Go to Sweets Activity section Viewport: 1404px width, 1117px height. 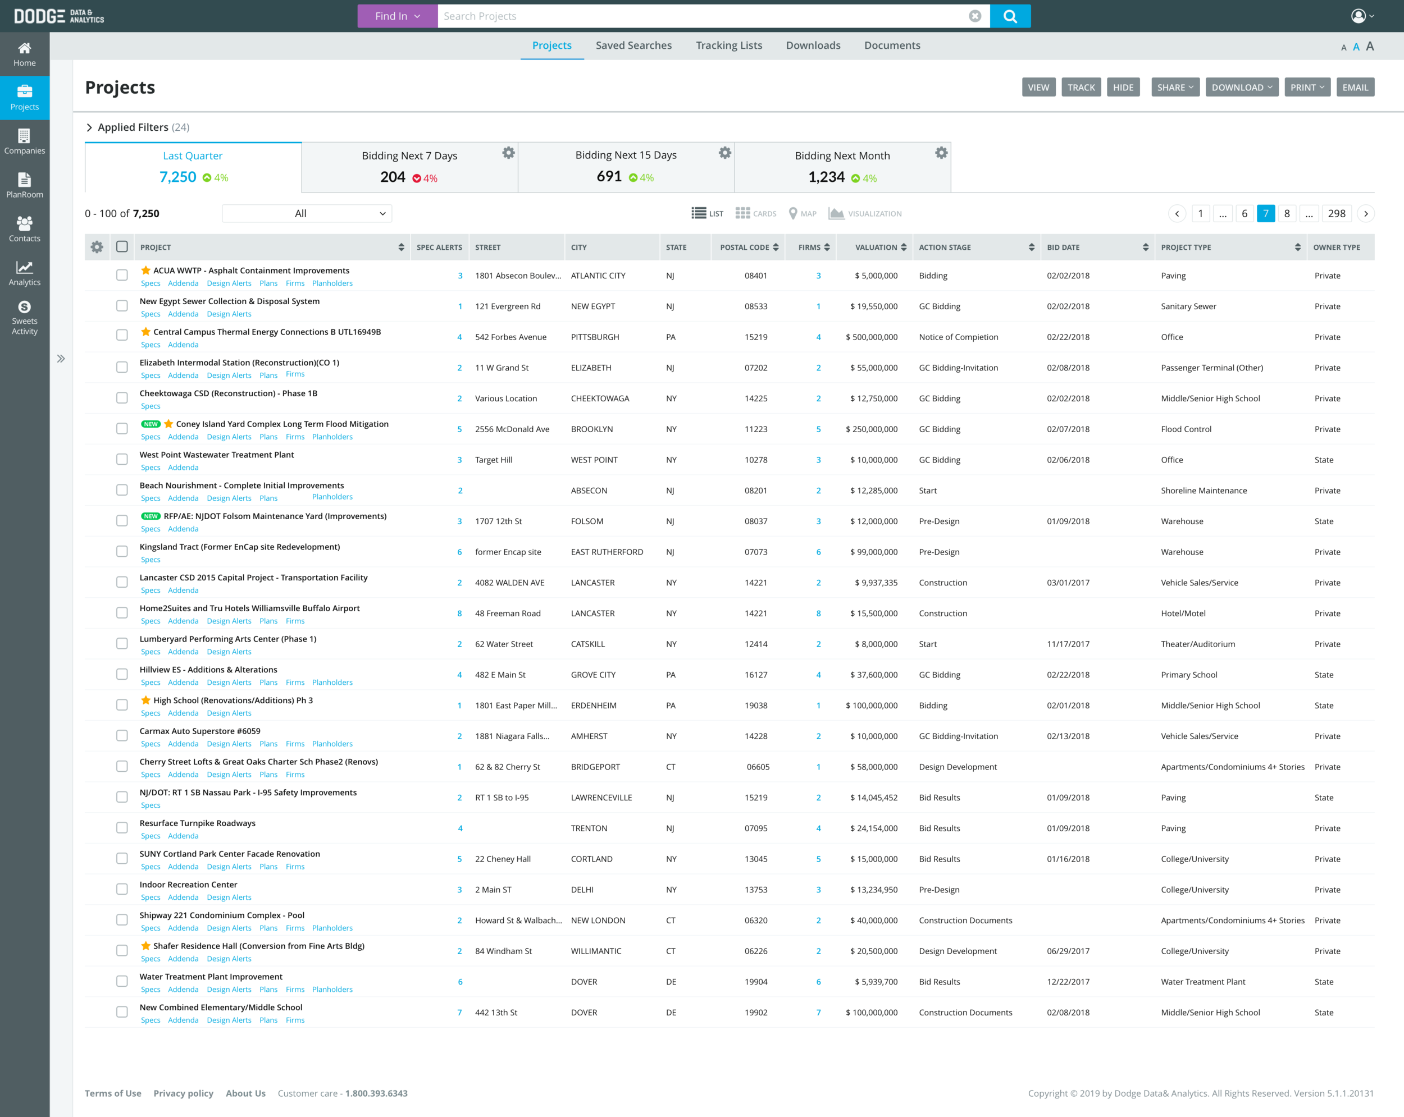coord(24,318)
